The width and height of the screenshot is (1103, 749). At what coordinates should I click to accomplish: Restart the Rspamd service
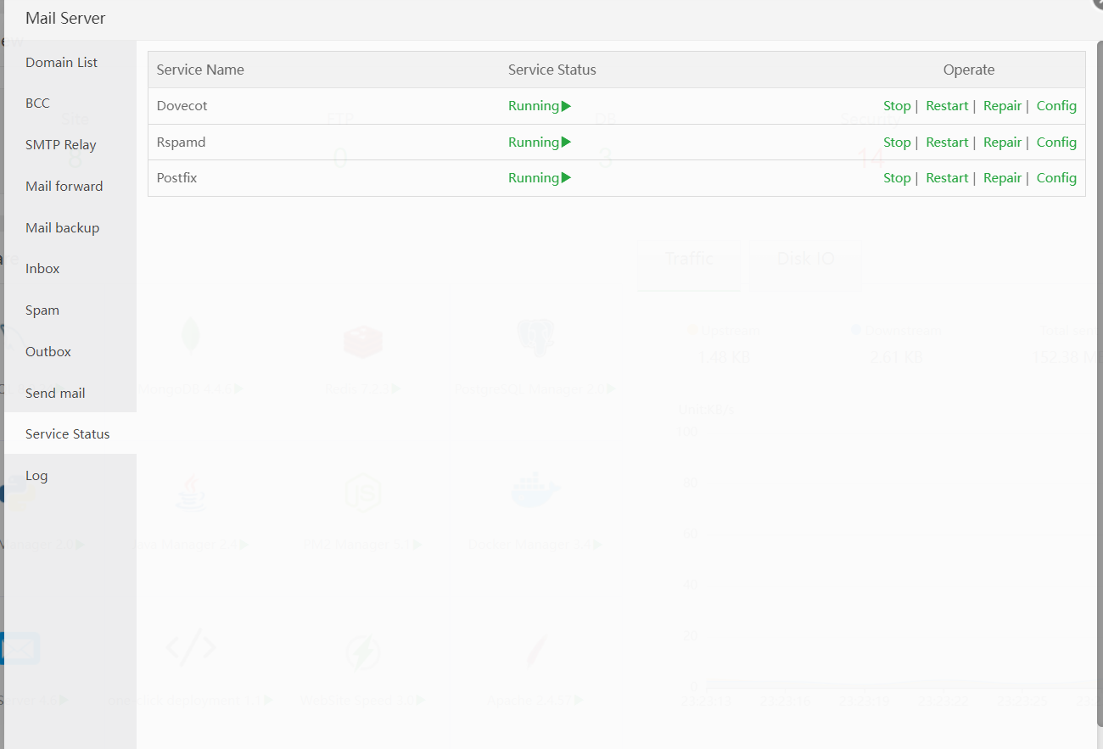tap(947, 143)
